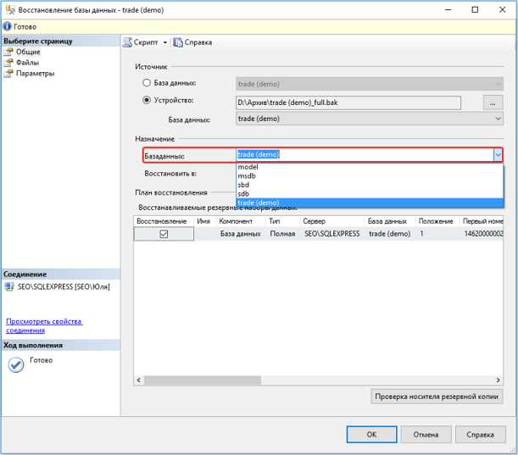Expand the Скрипт dropdown arrow
518x455 pixels.
tap(165, 42)
